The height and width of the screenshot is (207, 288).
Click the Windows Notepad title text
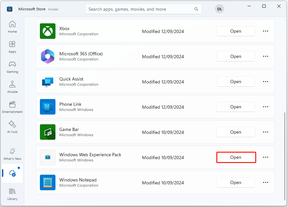78,180
